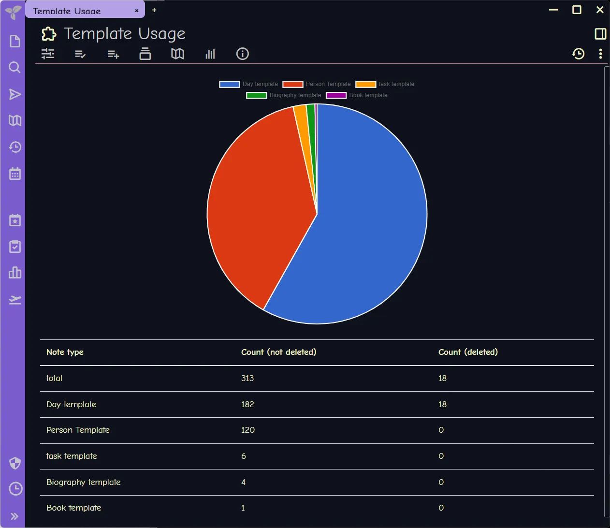
Task: Close the Template Usage tab
Action: click(137, 10)
